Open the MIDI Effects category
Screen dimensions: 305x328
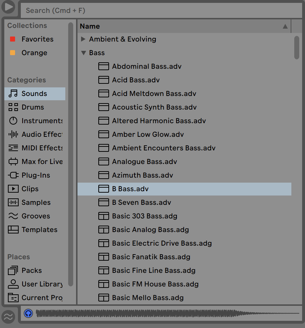35,148
